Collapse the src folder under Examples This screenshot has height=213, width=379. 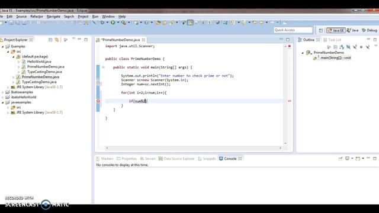(x=8, y=51)
